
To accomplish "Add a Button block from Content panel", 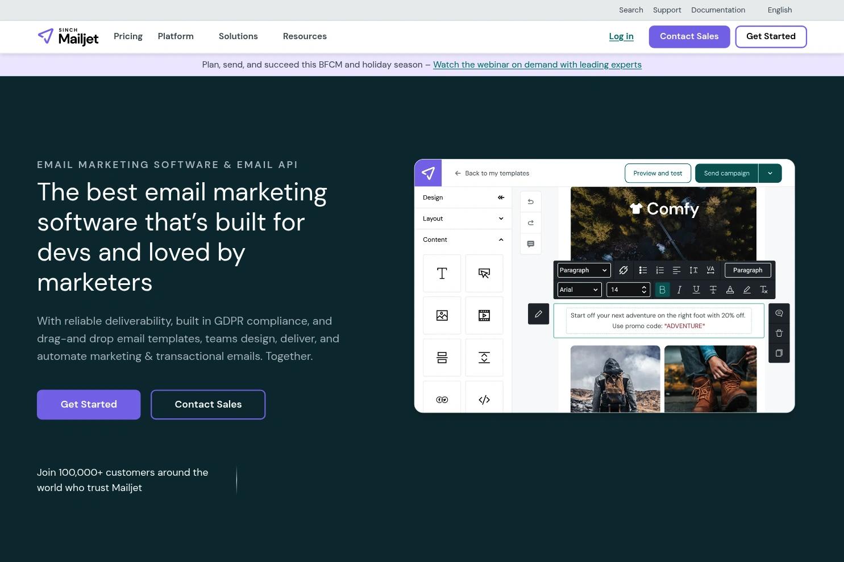I will tap(484, 273).
